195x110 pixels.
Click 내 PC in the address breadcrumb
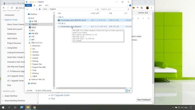click(45, 9)
